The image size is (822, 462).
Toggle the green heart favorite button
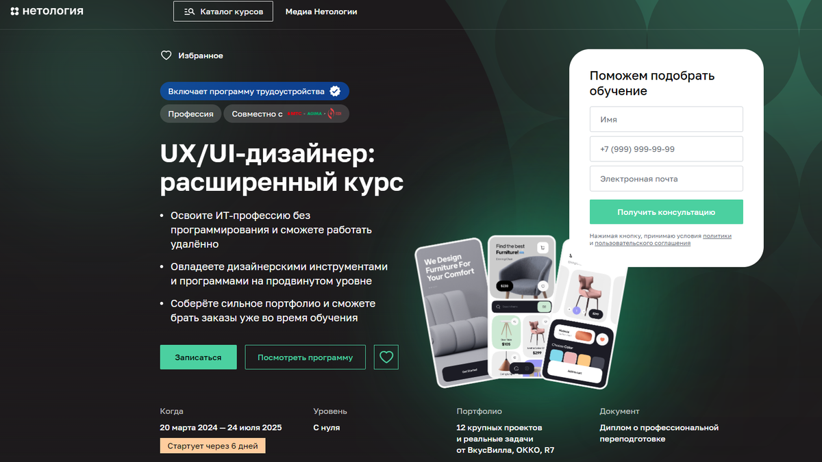pyautogui.click(x=386, y=357)
